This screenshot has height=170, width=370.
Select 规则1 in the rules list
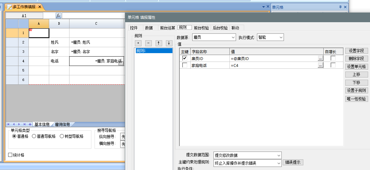point(154,51)
